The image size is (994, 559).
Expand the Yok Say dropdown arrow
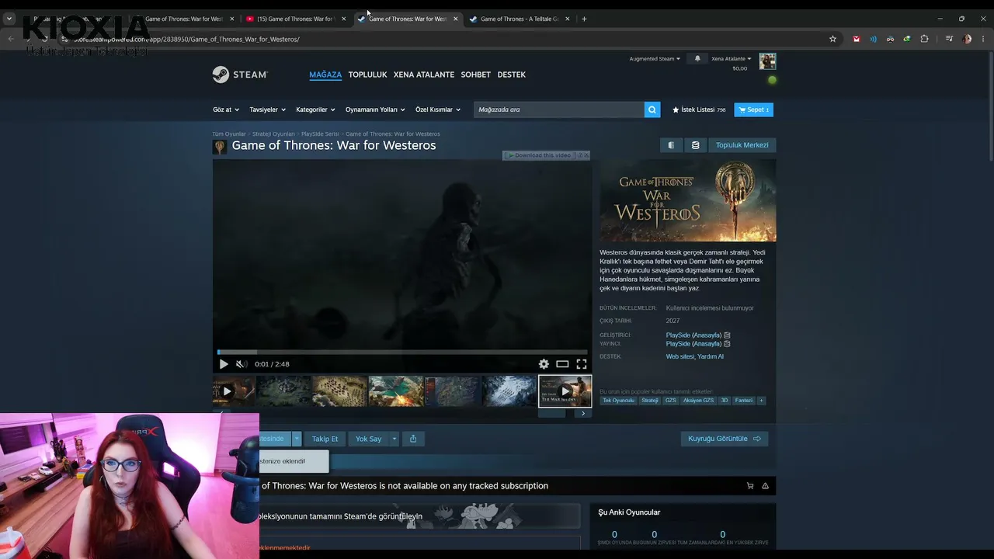pos(394,439)
